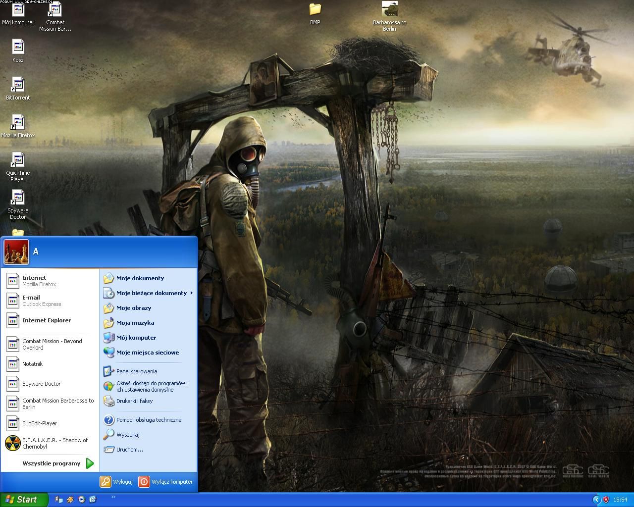The image size is (634, 507).
Task: Open Notatnik from the Start menu
Action: (50, 364)
